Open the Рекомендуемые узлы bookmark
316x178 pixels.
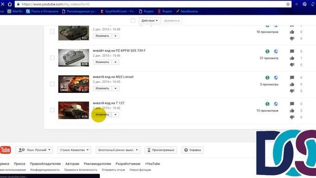(79, 11)
